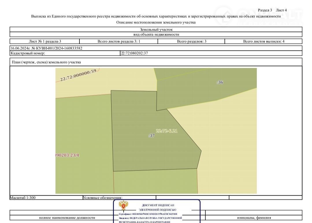Click 'Раздел 3 Лист 4' page marker
The width and height of the screenshot is (312, 223).
click(x=272, y=10)
